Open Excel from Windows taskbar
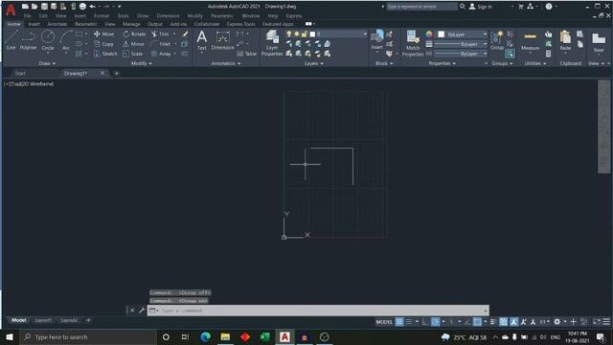The height and width of the screenshot is (345, 613). point(265,336)
